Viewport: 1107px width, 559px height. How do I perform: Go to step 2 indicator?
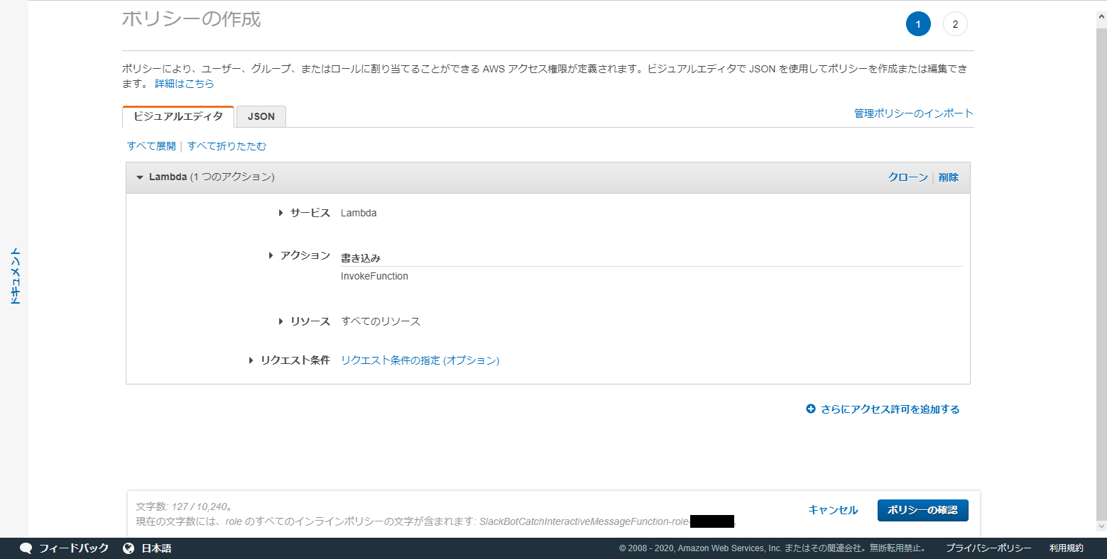[x=955, y=24]
